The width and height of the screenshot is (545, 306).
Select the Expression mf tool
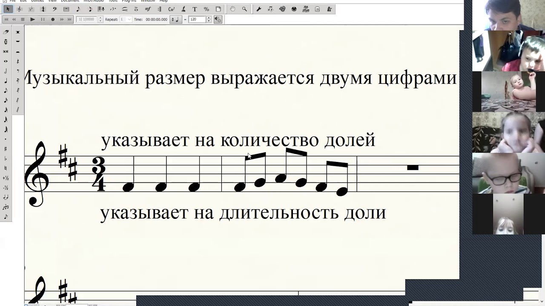pyautogui.click(x=148, y=9)
